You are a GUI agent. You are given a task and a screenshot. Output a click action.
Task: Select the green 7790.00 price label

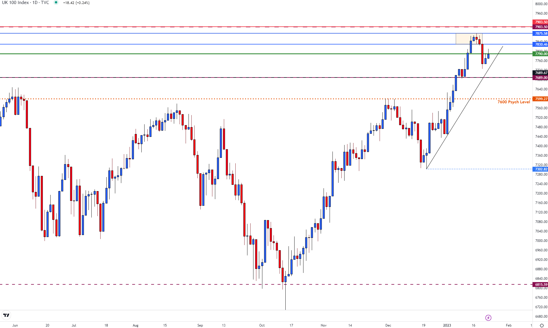(x=540, y=54)
